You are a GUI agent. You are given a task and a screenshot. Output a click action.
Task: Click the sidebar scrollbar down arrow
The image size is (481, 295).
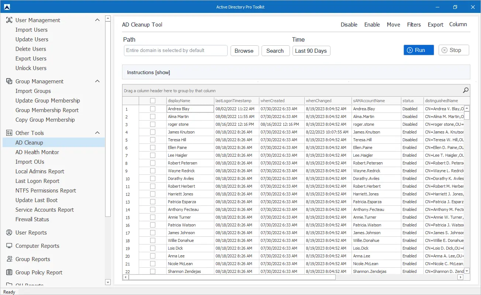(108, 282)
